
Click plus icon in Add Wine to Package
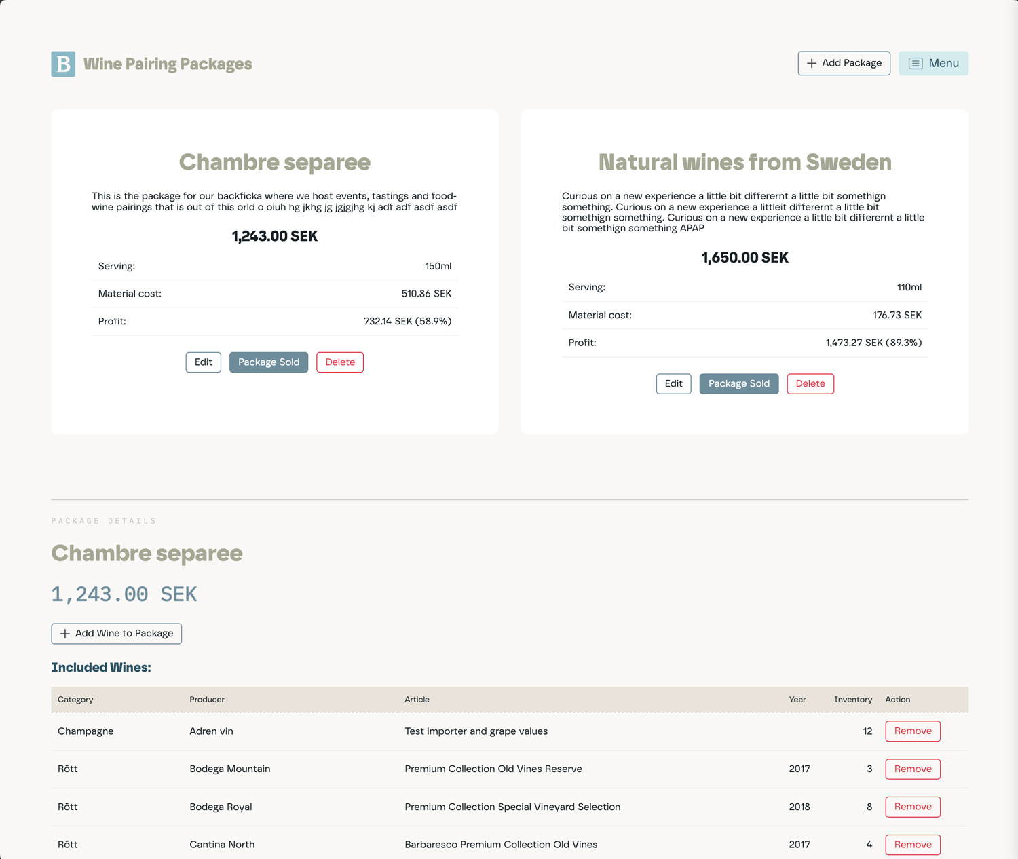click(65, 634)
